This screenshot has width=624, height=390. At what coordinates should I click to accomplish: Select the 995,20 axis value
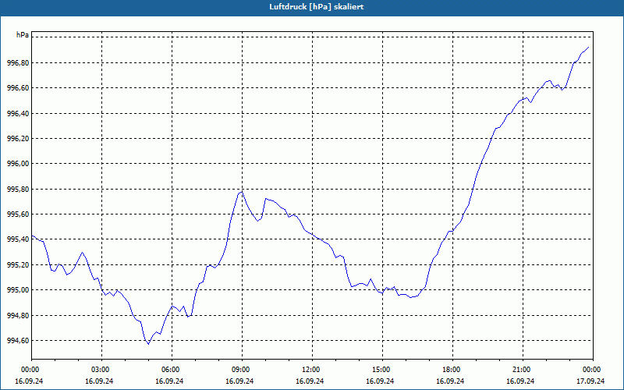tap(18, 265)
